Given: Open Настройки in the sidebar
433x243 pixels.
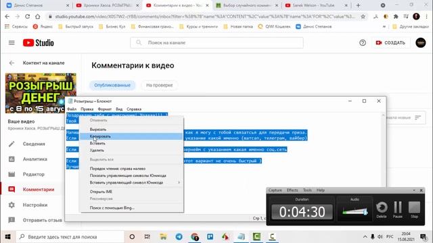Looking at the screenshot, I should click(x=35, y=205).
